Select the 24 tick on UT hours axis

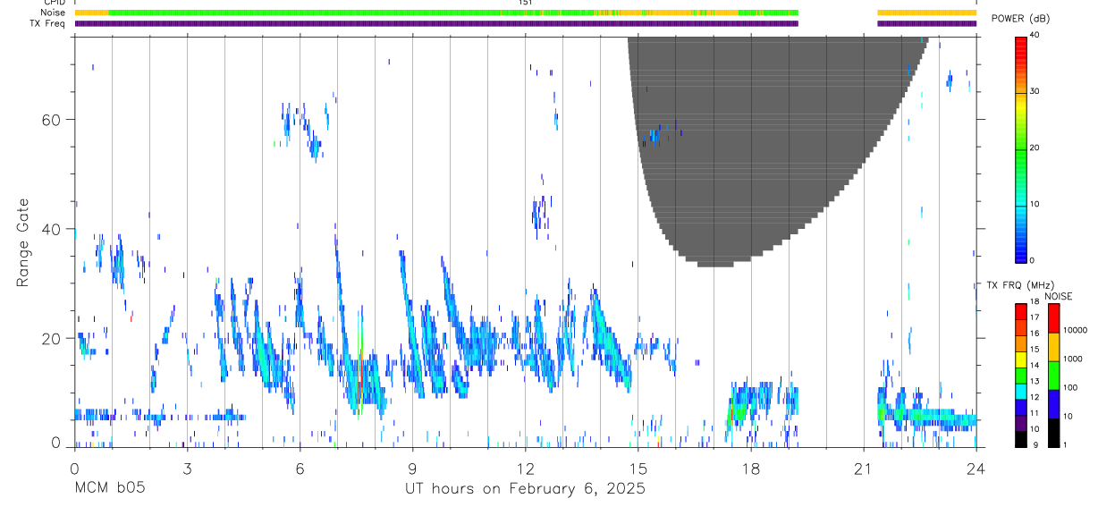[976, 468]
